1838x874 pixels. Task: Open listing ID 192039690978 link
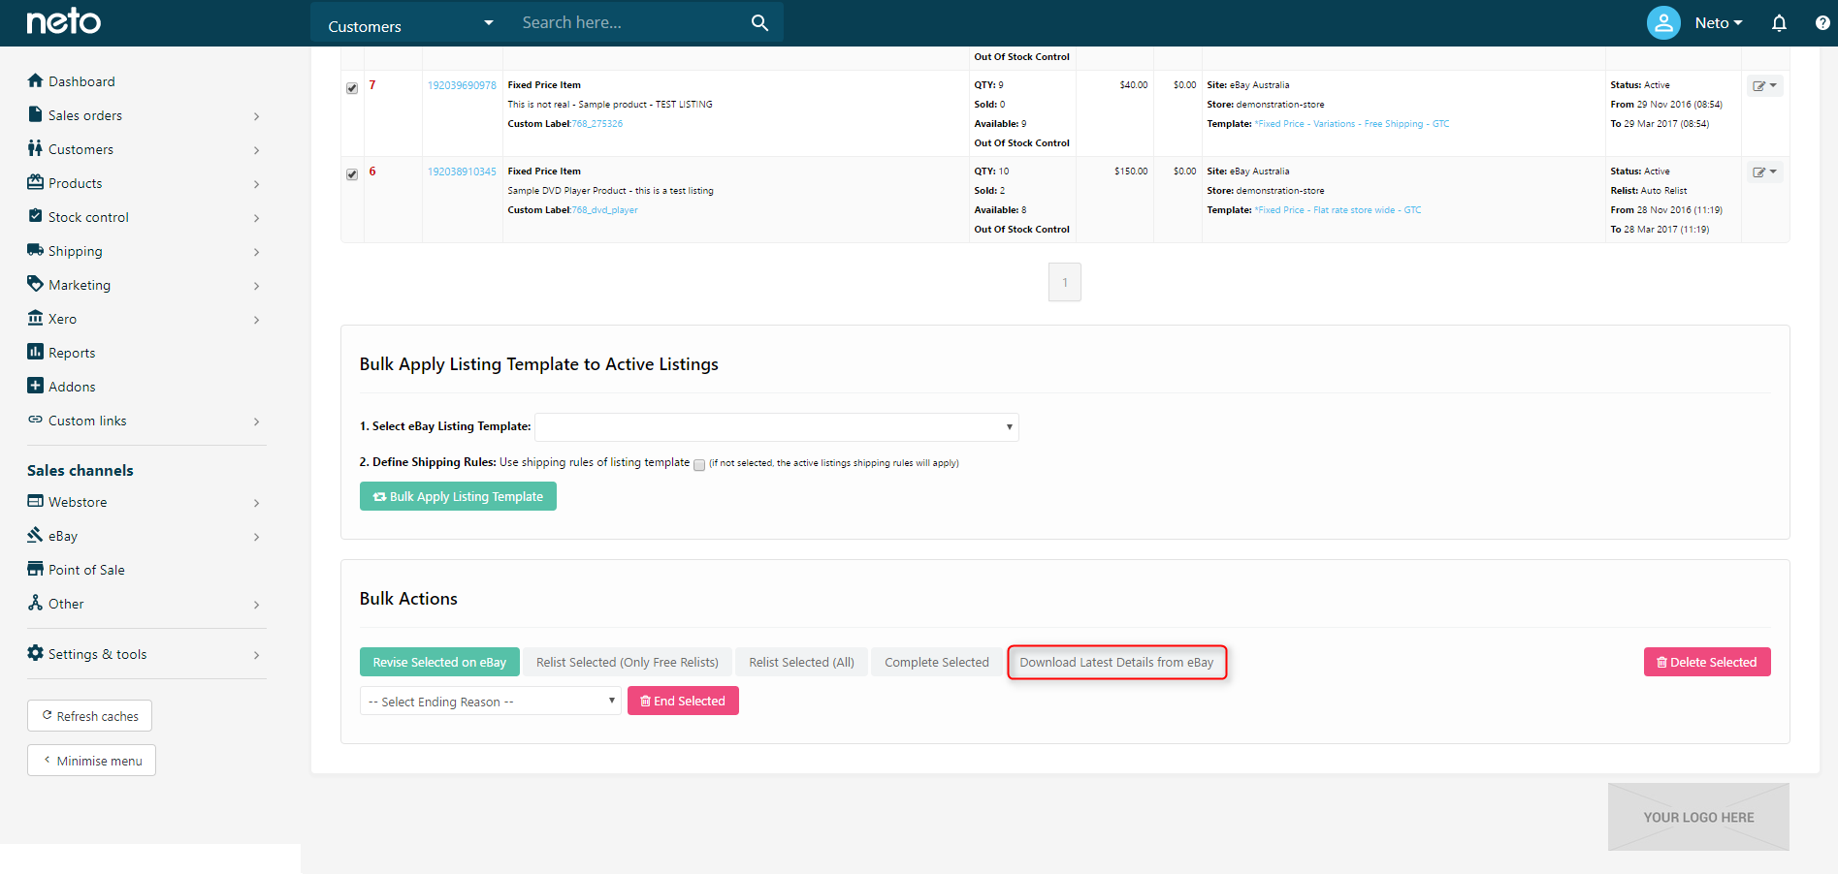(x=462, y=85)
